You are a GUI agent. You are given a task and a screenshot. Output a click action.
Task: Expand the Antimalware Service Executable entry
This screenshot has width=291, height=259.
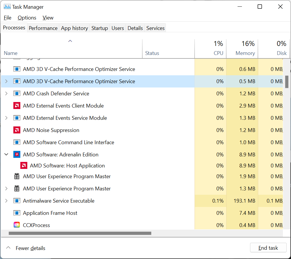6,201
